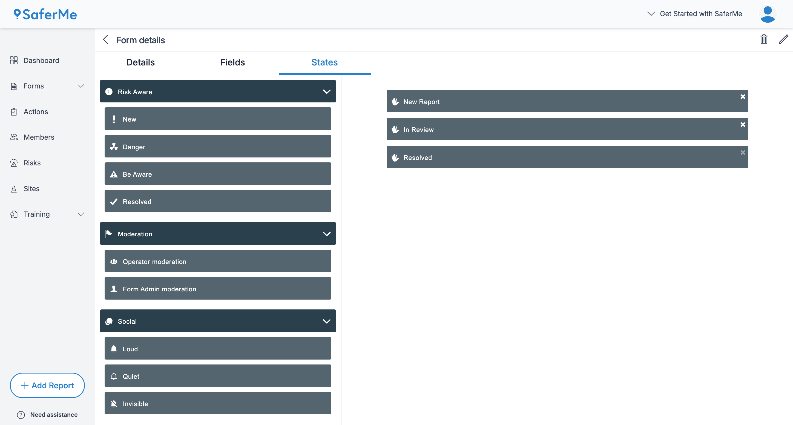793x425 pixels.
Task: Open the user profile avatar
Action: pyautogui.click(x=768, y=14)
